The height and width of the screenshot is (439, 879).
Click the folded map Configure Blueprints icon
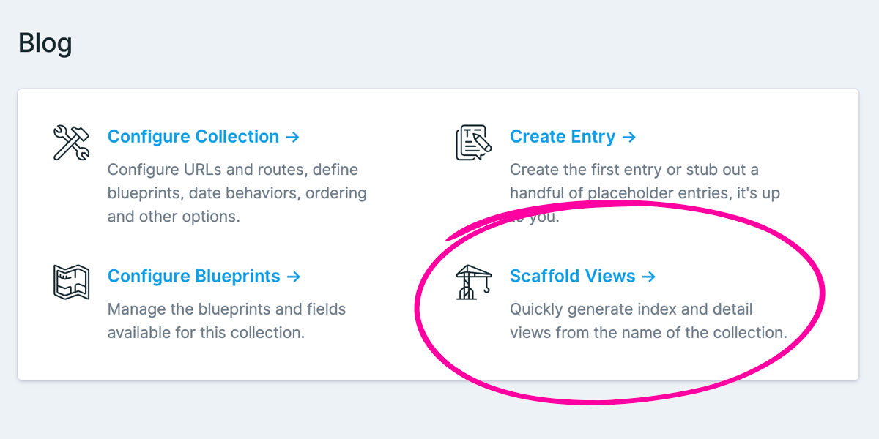pos(70,282)
